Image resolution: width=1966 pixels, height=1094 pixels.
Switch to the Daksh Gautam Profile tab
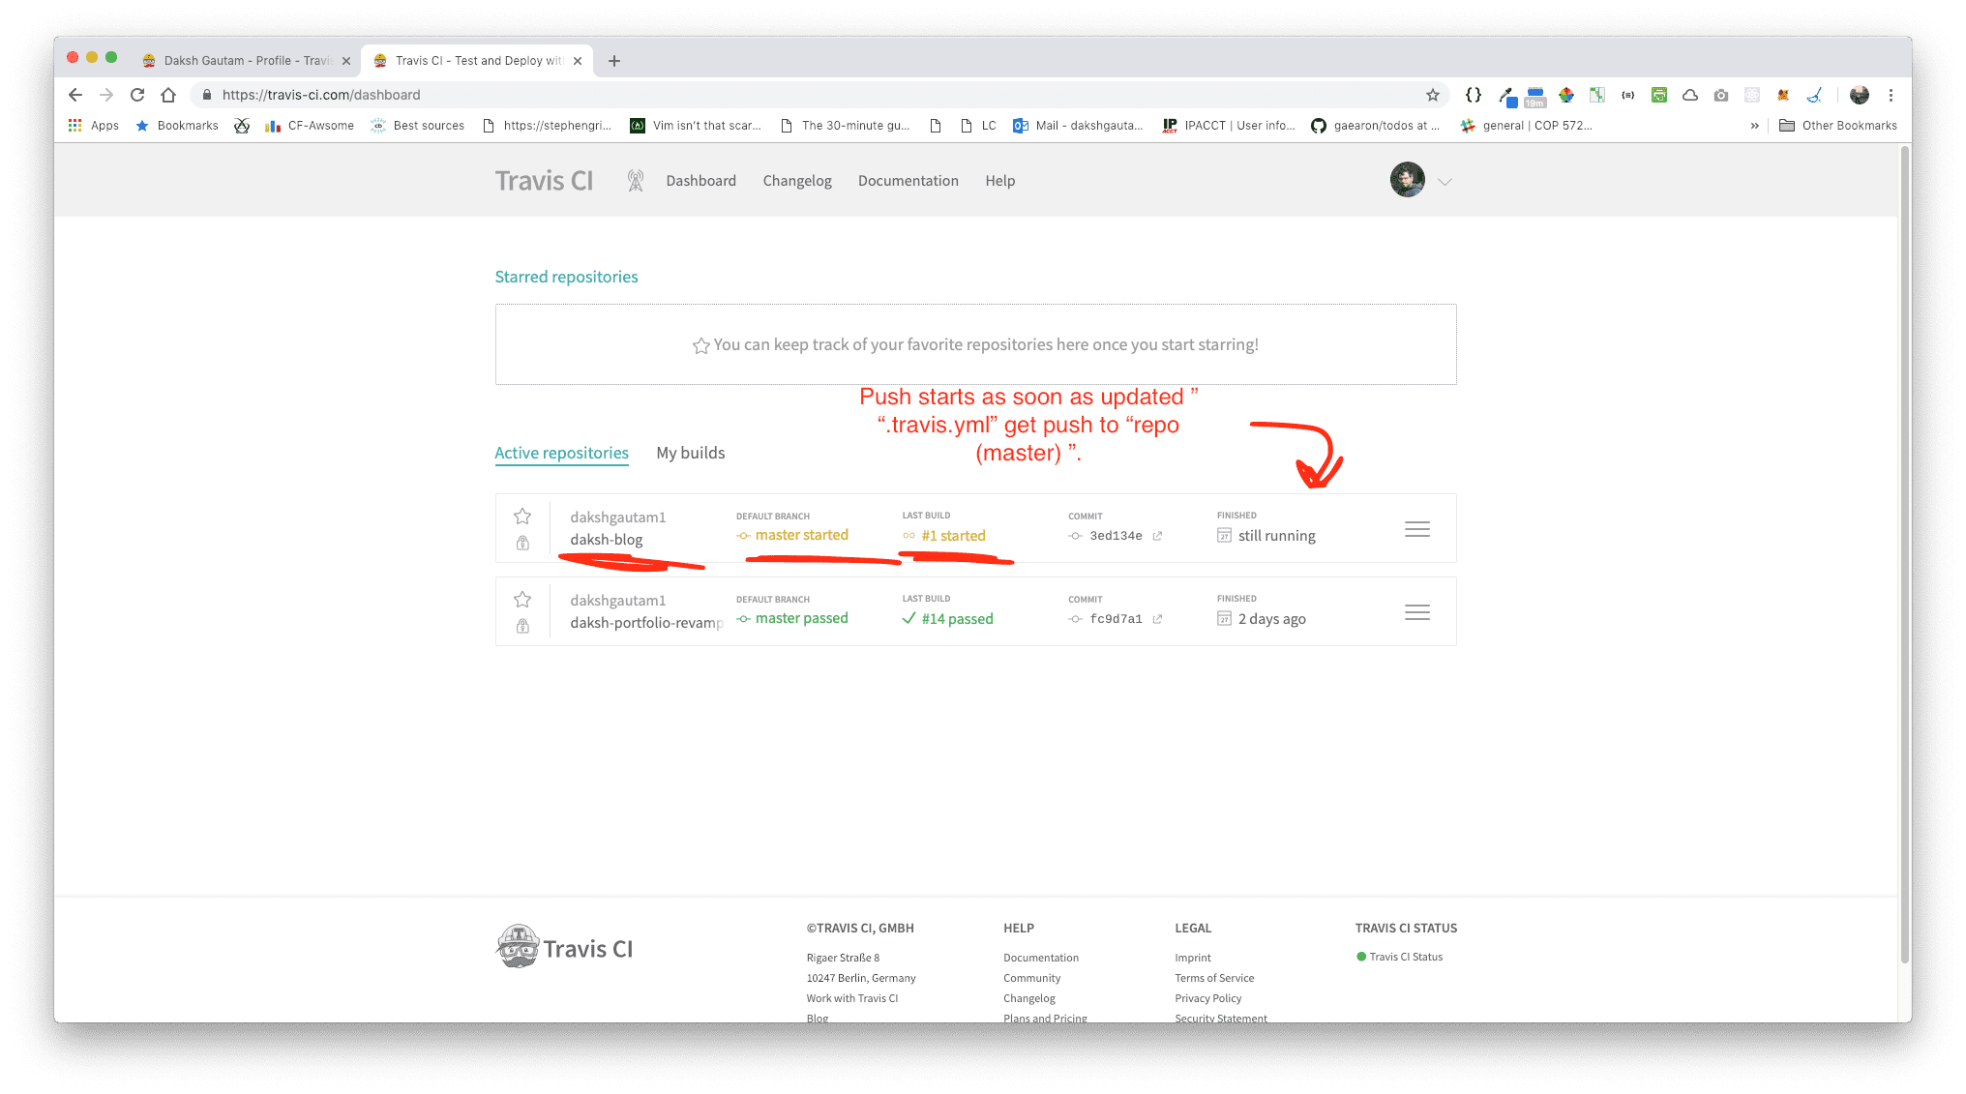[247, 60]
